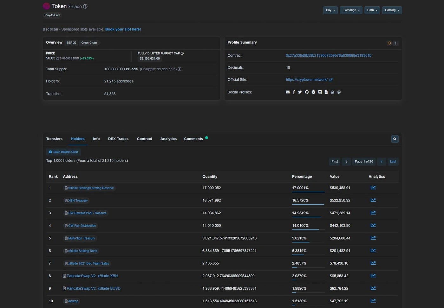The height and width of the screenshot is (308, 444).
Task: Click the email social profile icon
Action: 288,92
